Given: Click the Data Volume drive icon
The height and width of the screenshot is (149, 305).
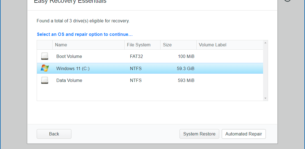Looking at the screenshot, I should (x=45, y=80).
